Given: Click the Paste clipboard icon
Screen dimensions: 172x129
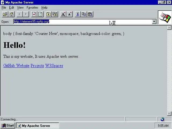Looking at the screenshot, I should [x=90, y=14].
